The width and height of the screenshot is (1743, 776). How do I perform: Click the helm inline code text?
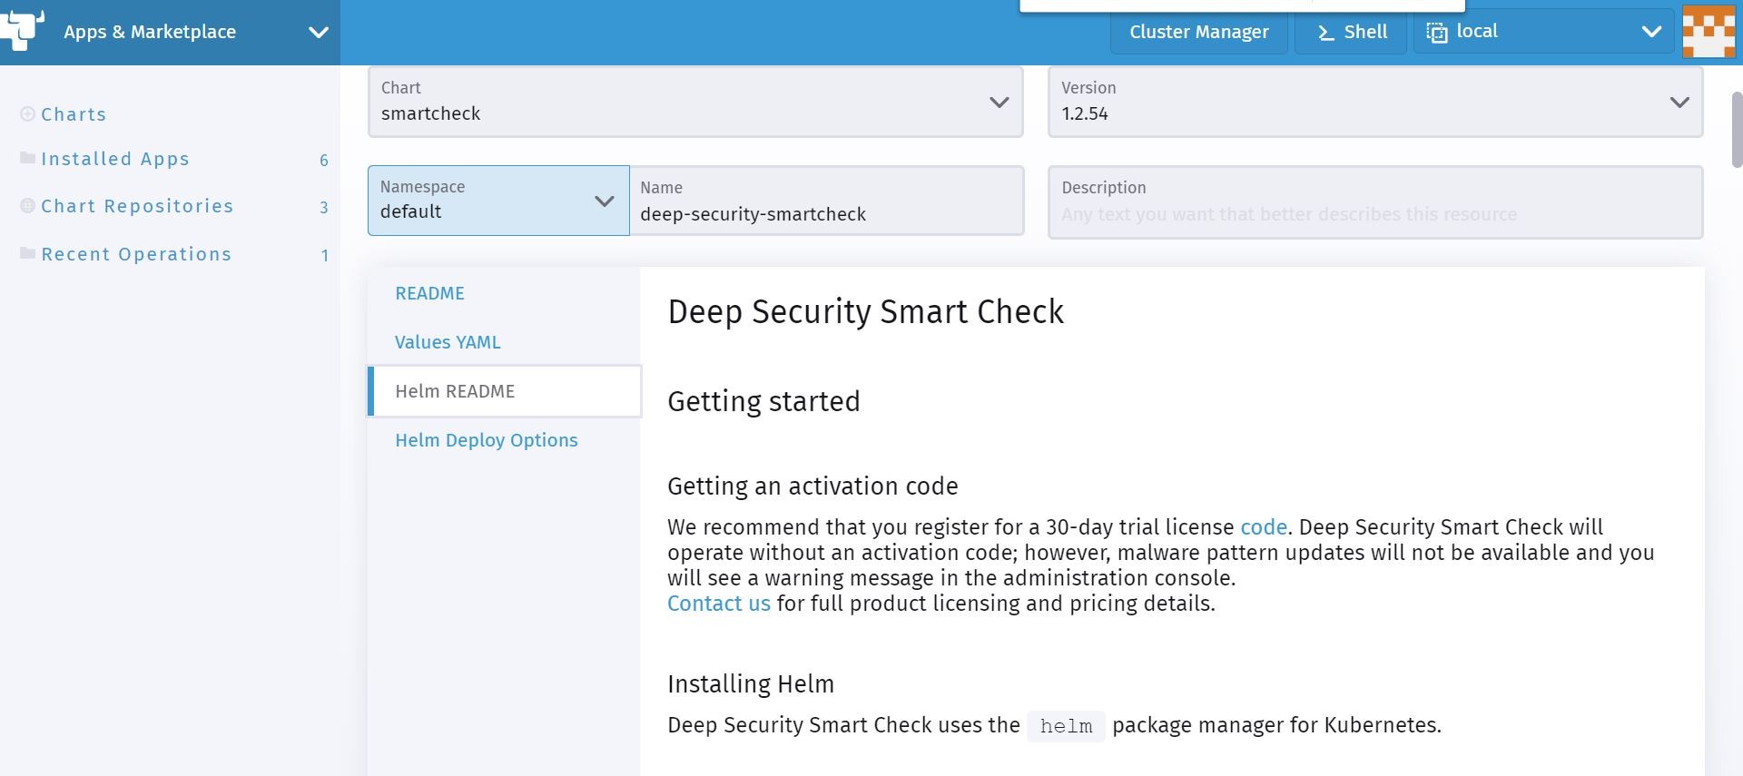pyautogui.click(x=1066, y=726)
